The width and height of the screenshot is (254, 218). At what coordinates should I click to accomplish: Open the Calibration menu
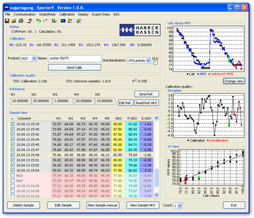tap(67, 14)
